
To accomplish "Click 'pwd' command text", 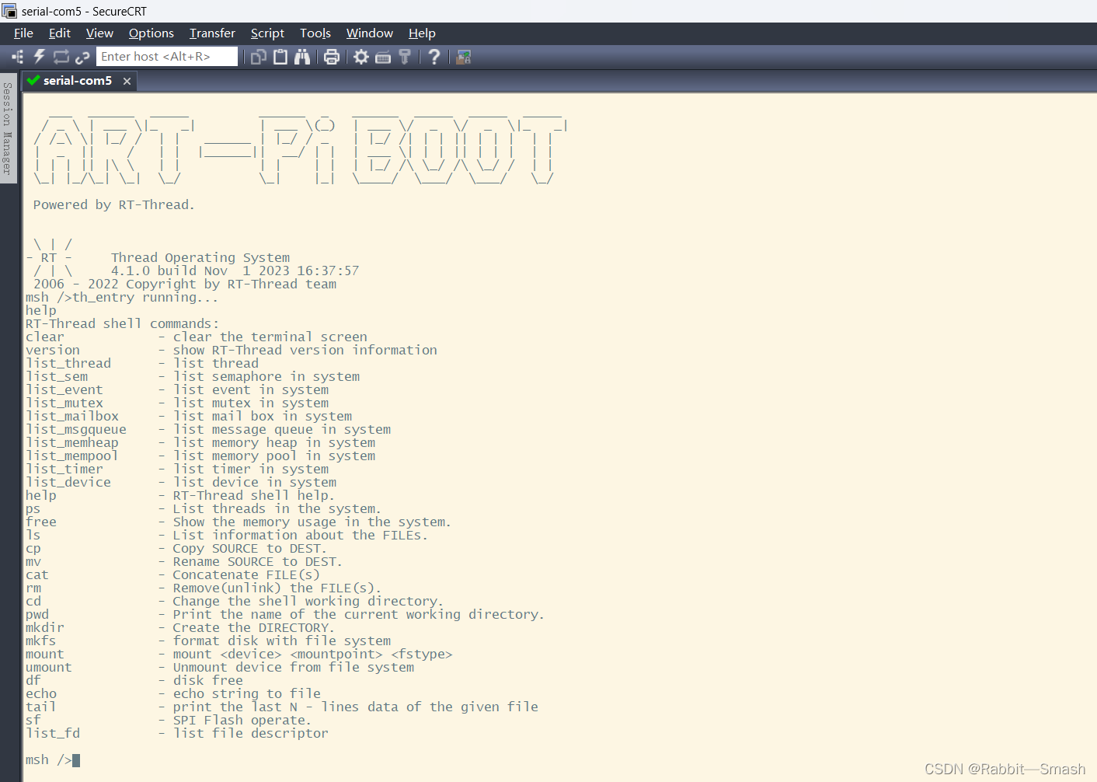I will (37, 614).
